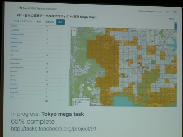183x137 pixels.
Task: Open the tasks.teachosm.org/project/91 link
Action: click(x=54, y=129)
